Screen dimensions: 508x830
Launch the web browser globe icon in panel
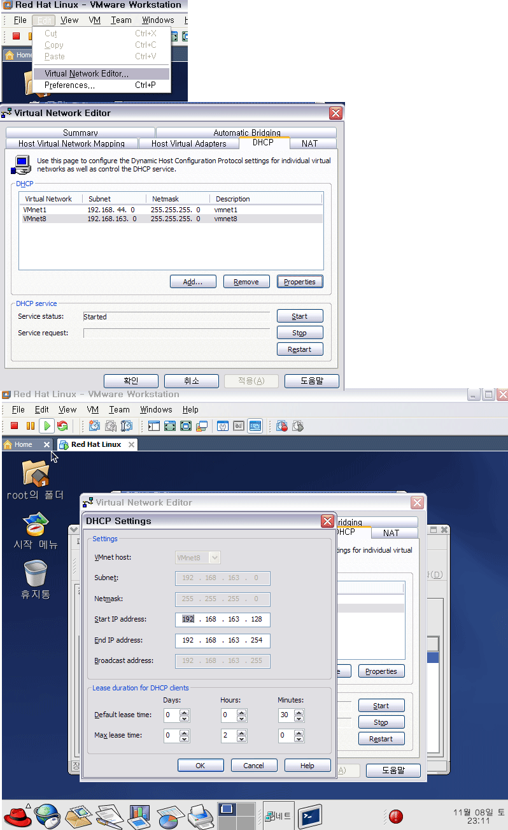(48, 815)
